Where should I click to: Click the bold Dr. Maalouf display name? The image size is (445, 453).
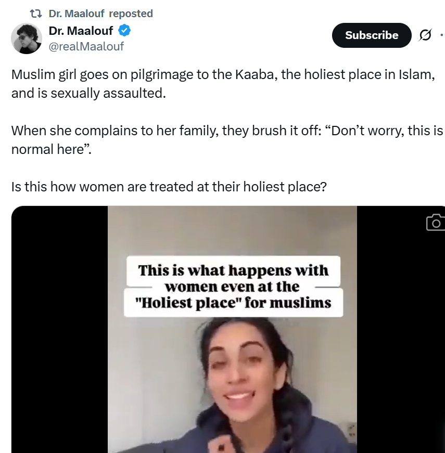pyautogui.click(x=81, y=31)
